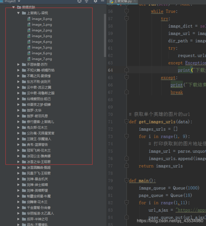The height and width of the screenshot is (226, 206).
Task: Fold the get_images_urls function at line 71
Action: (x=126, y=122)
